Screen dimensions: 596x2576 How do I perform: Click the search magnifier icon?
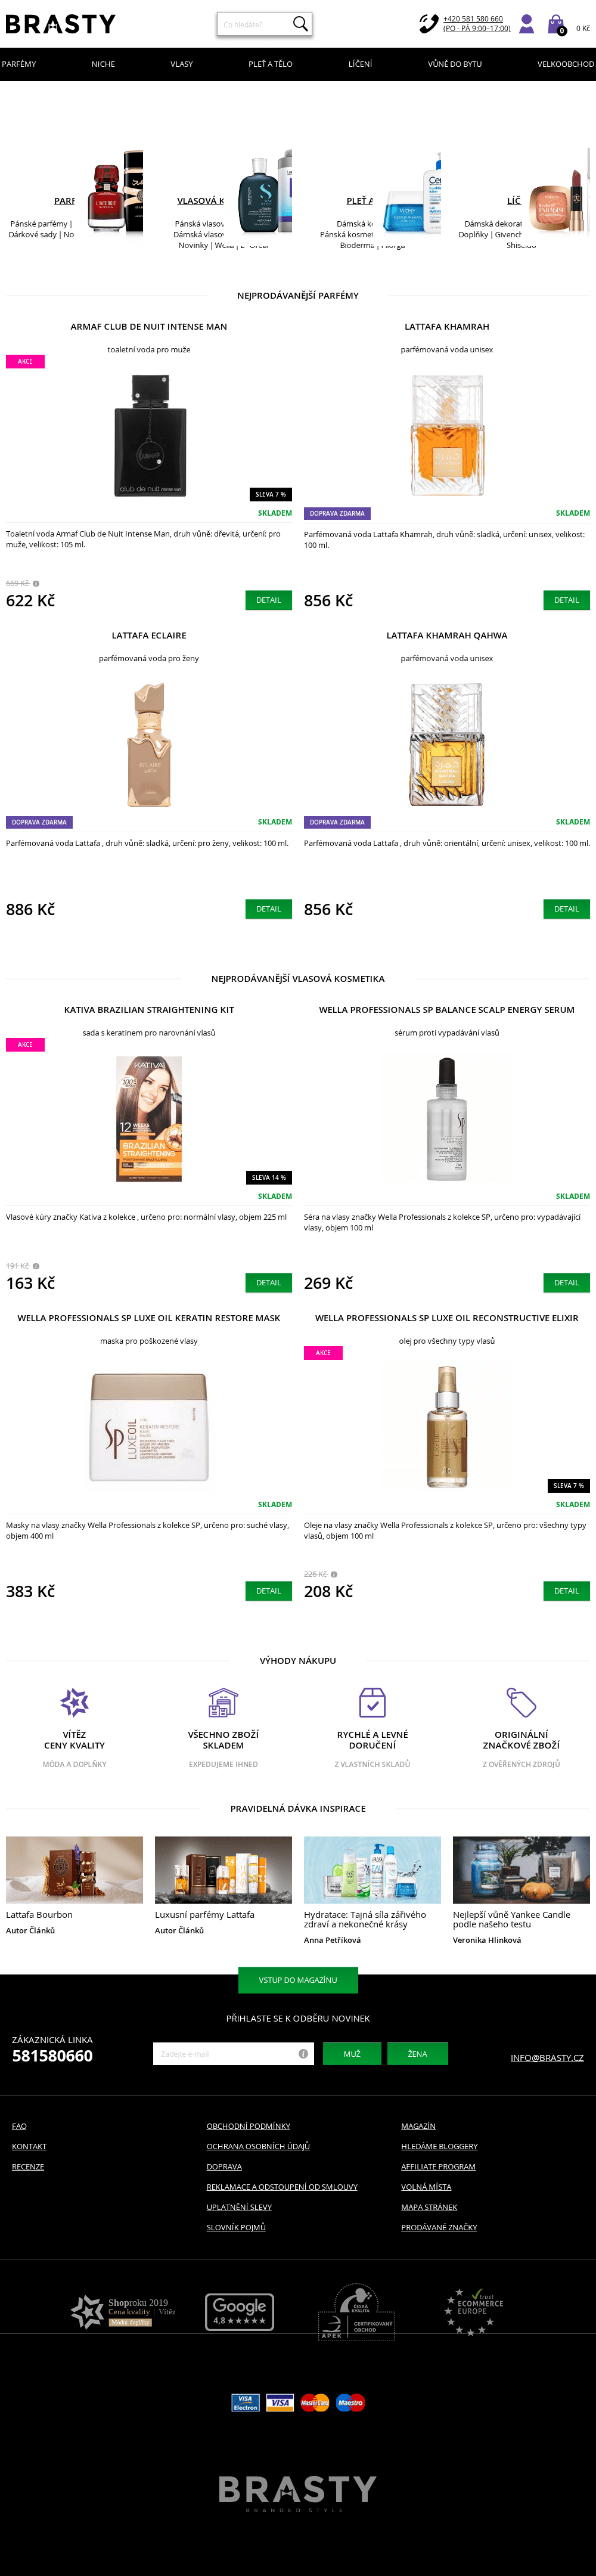click(x=299, y=23)
